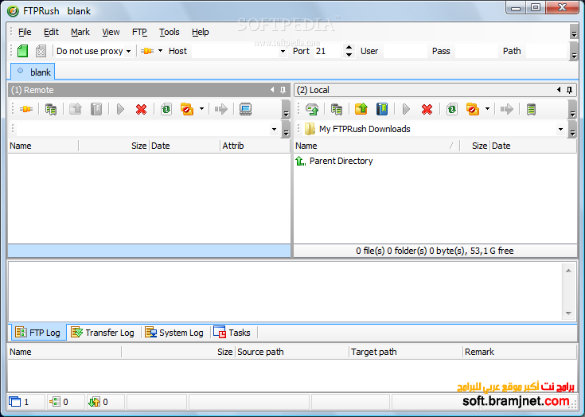Open Local filter folder dropdown arrow
The width and height of the screenshot is (585, 417).
click(x=487, y=109)
